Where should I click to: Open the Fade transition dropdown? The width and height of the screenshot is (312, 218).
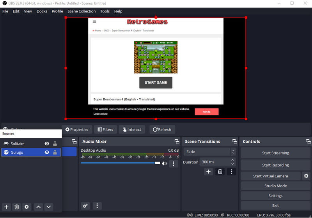209,152
